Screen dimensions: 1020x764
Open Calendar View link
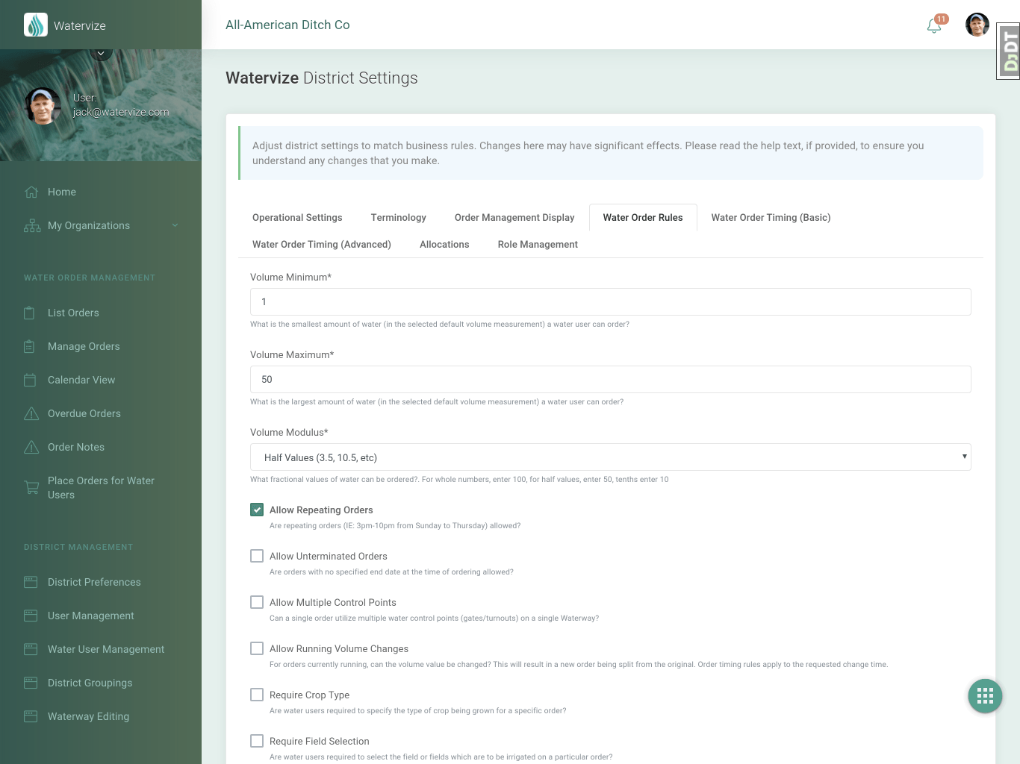(x=81, y=380)
